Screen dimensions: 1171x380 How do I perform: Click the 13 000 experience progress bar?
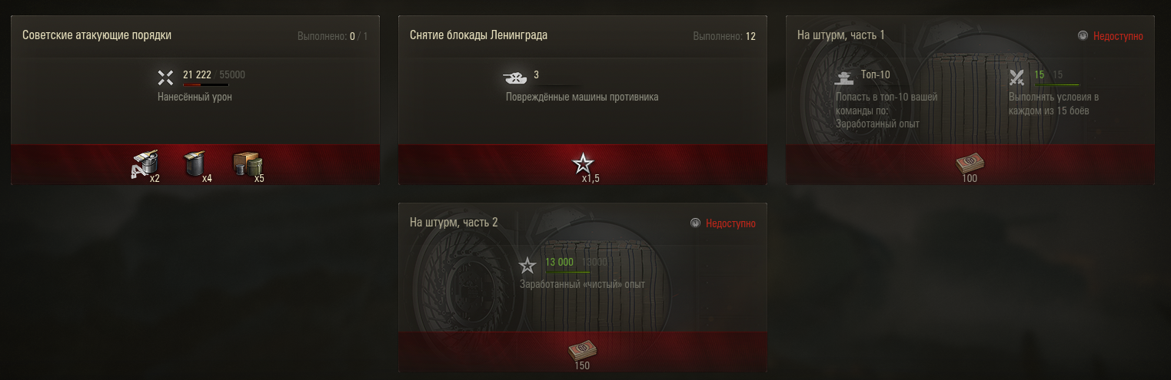[x=567, y=273]
